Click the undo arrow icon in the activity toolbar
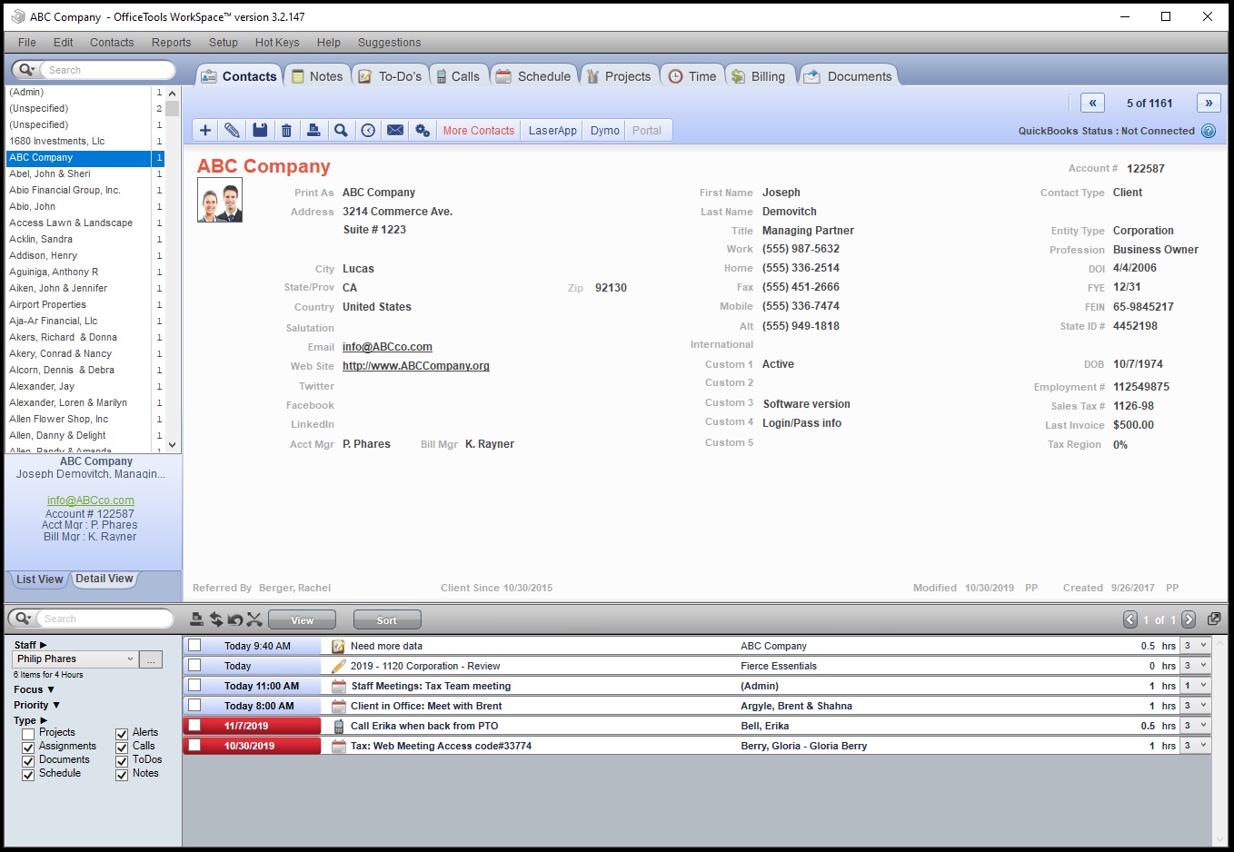The width and height of the screenshot is (1234, 852). [235, 619]
